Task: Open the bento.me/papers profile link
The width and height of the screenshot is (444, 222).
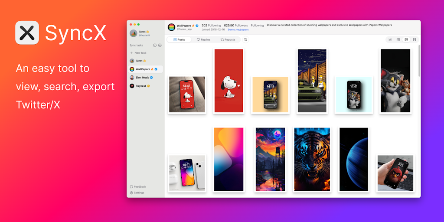Action: [x=238, y=30]
